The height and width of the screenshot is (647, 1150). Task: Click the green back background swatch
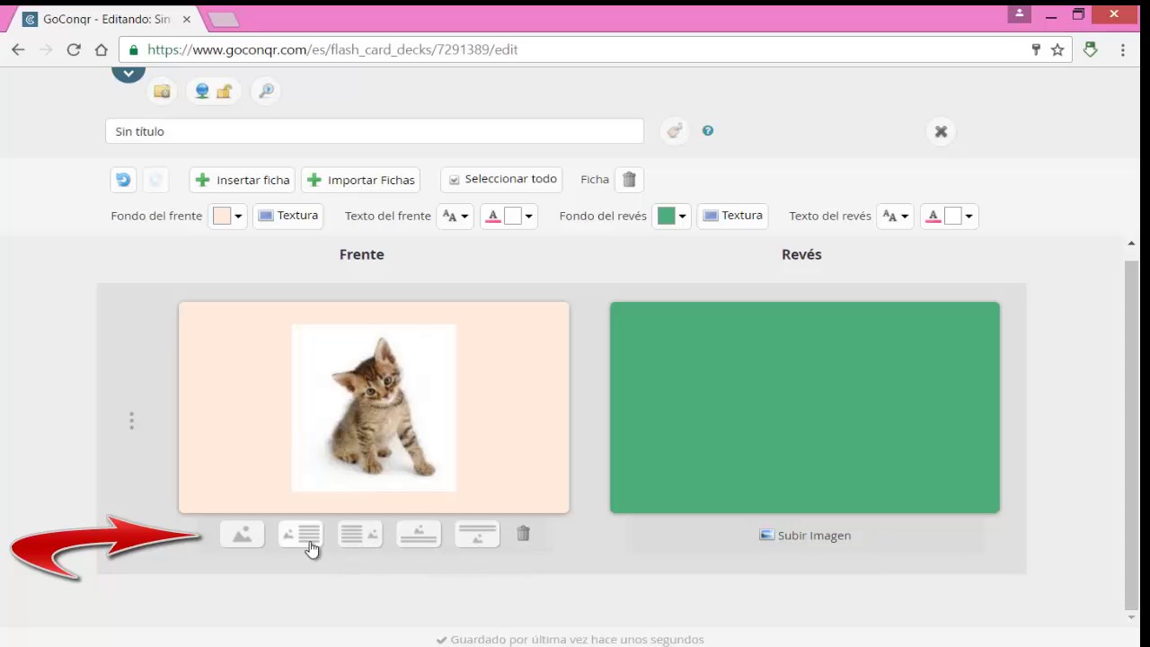(666, 216)
